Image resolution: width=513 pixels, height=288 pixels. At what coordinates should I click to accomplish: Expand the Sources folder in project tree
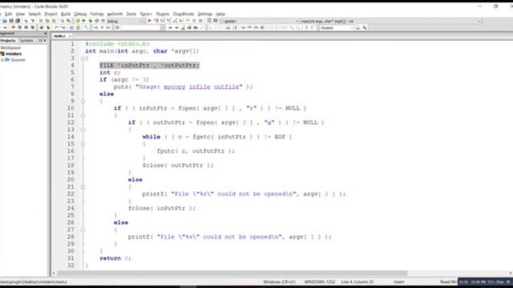(2, 60)
